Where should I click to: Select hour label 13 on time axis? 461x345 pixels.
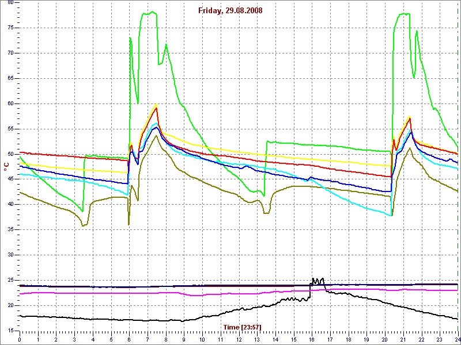[x=257, y=340]
